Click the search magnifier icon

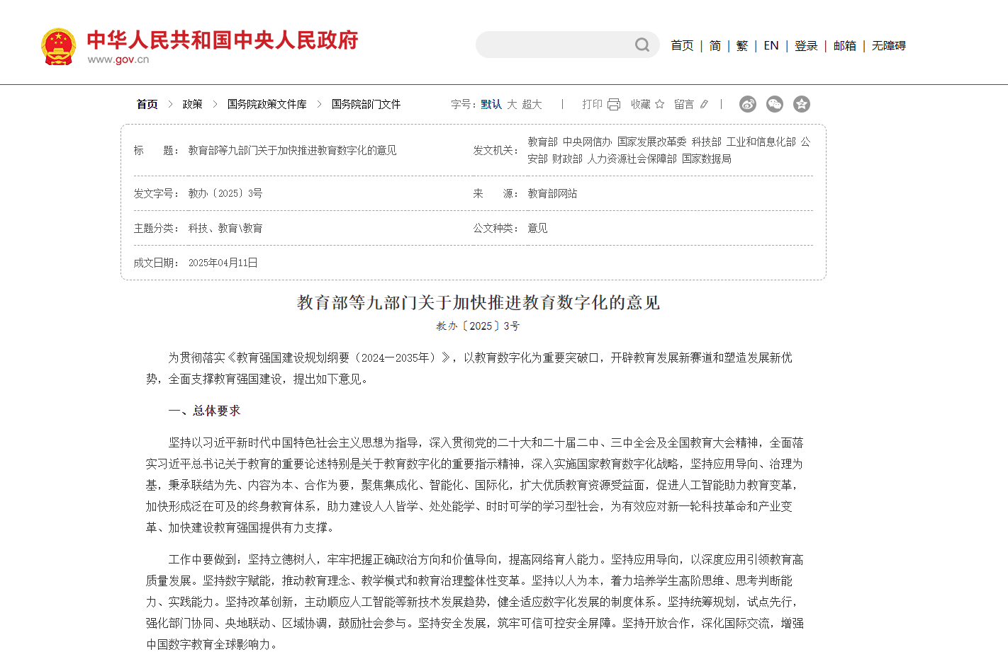(x=642, y=45)
